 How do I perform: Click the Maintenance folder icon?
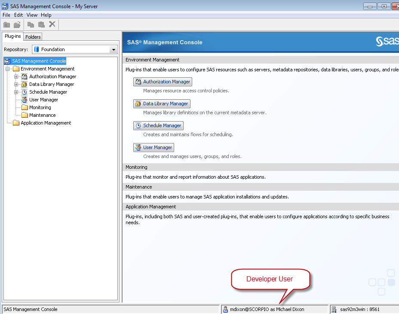pos(25,115)
